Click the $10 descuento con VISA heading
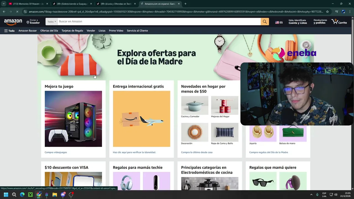This screenshot has width=354, height=199. (66, 167)
